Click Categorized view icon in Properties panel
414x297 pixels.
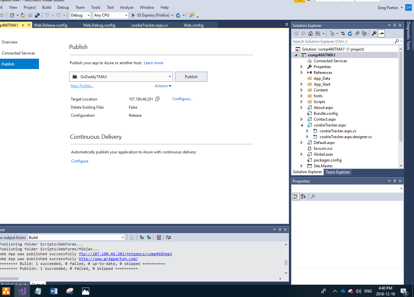(296, 196)
